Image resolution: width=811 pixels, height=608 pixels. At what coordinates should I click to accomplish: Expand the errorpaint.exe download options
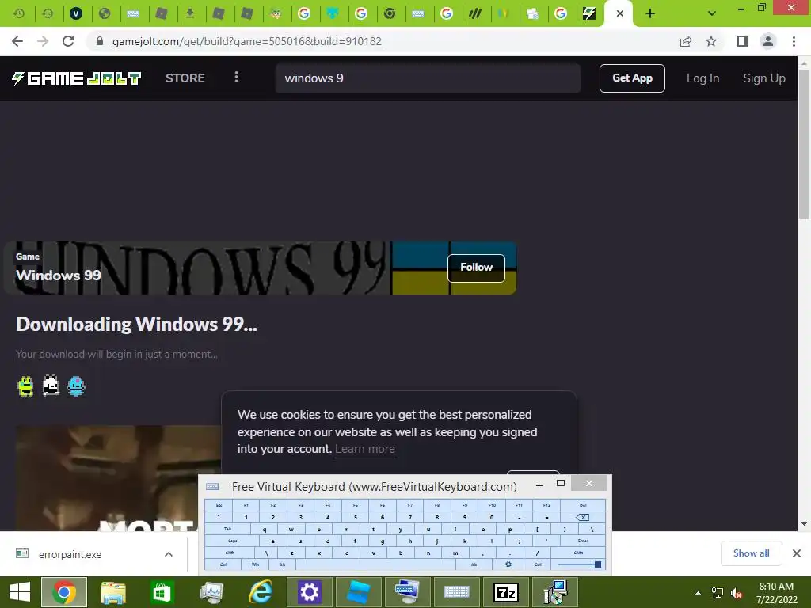pyautogui.click(x=169, y=554)
